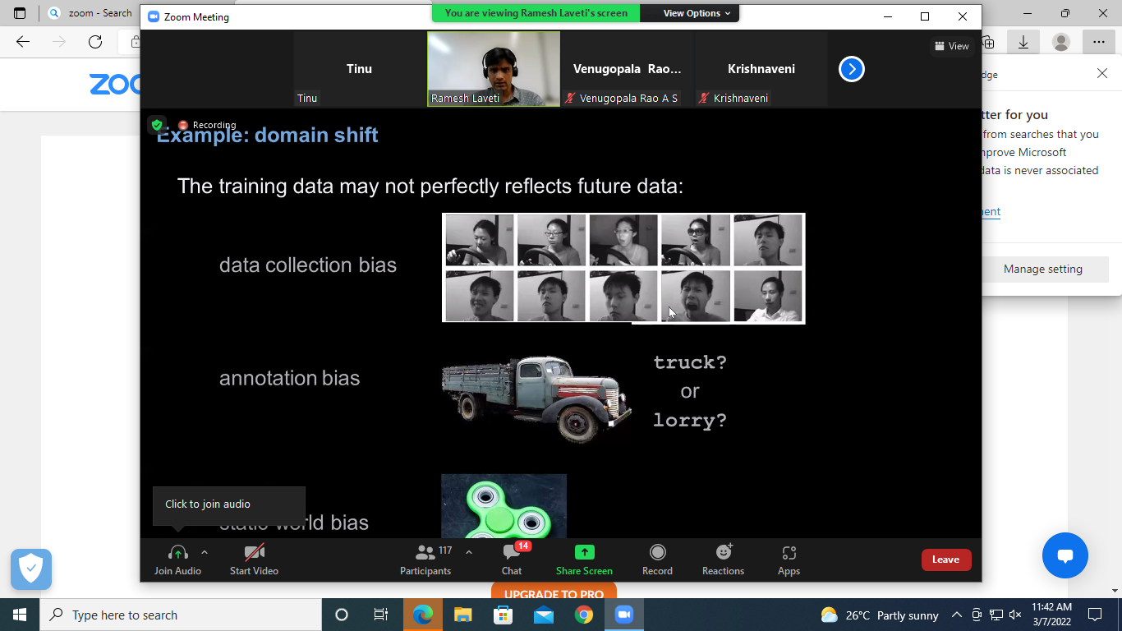Click the browser page Zoom logo
This screenshot has height=631, width=1122.
point(114,84)
